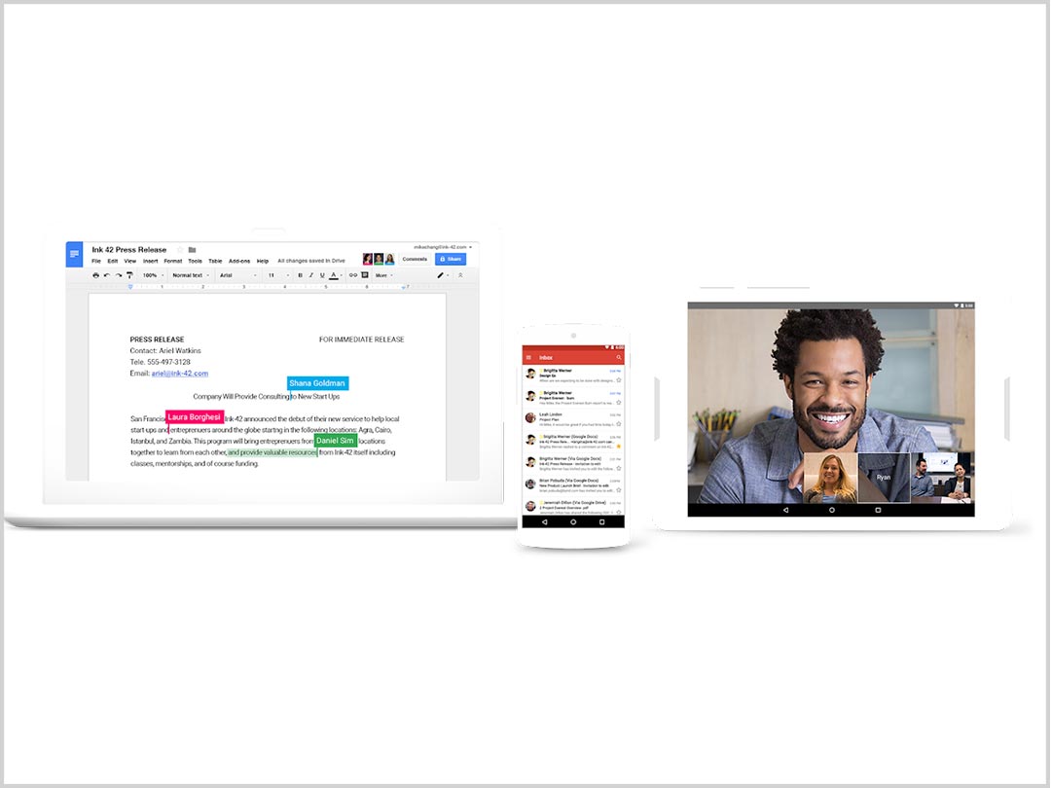Click the print icon in Docs toolbar
This screenshot has height=788, width=1051.
pyautogui.click(x=95, y=275)
